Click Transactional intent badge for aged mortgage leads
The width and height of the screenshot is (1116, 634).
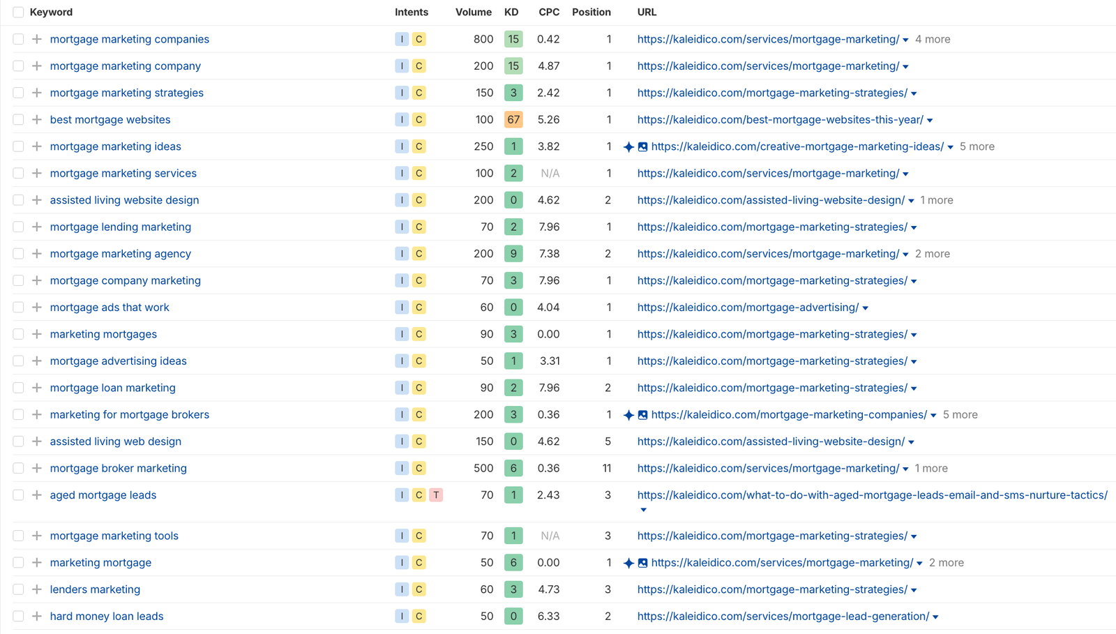tap(436, 495)
